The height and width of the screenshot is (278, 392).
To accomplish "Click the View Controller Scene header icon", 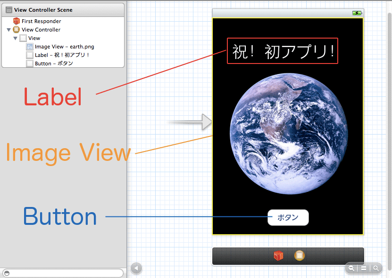I will (x=9, y=10).
